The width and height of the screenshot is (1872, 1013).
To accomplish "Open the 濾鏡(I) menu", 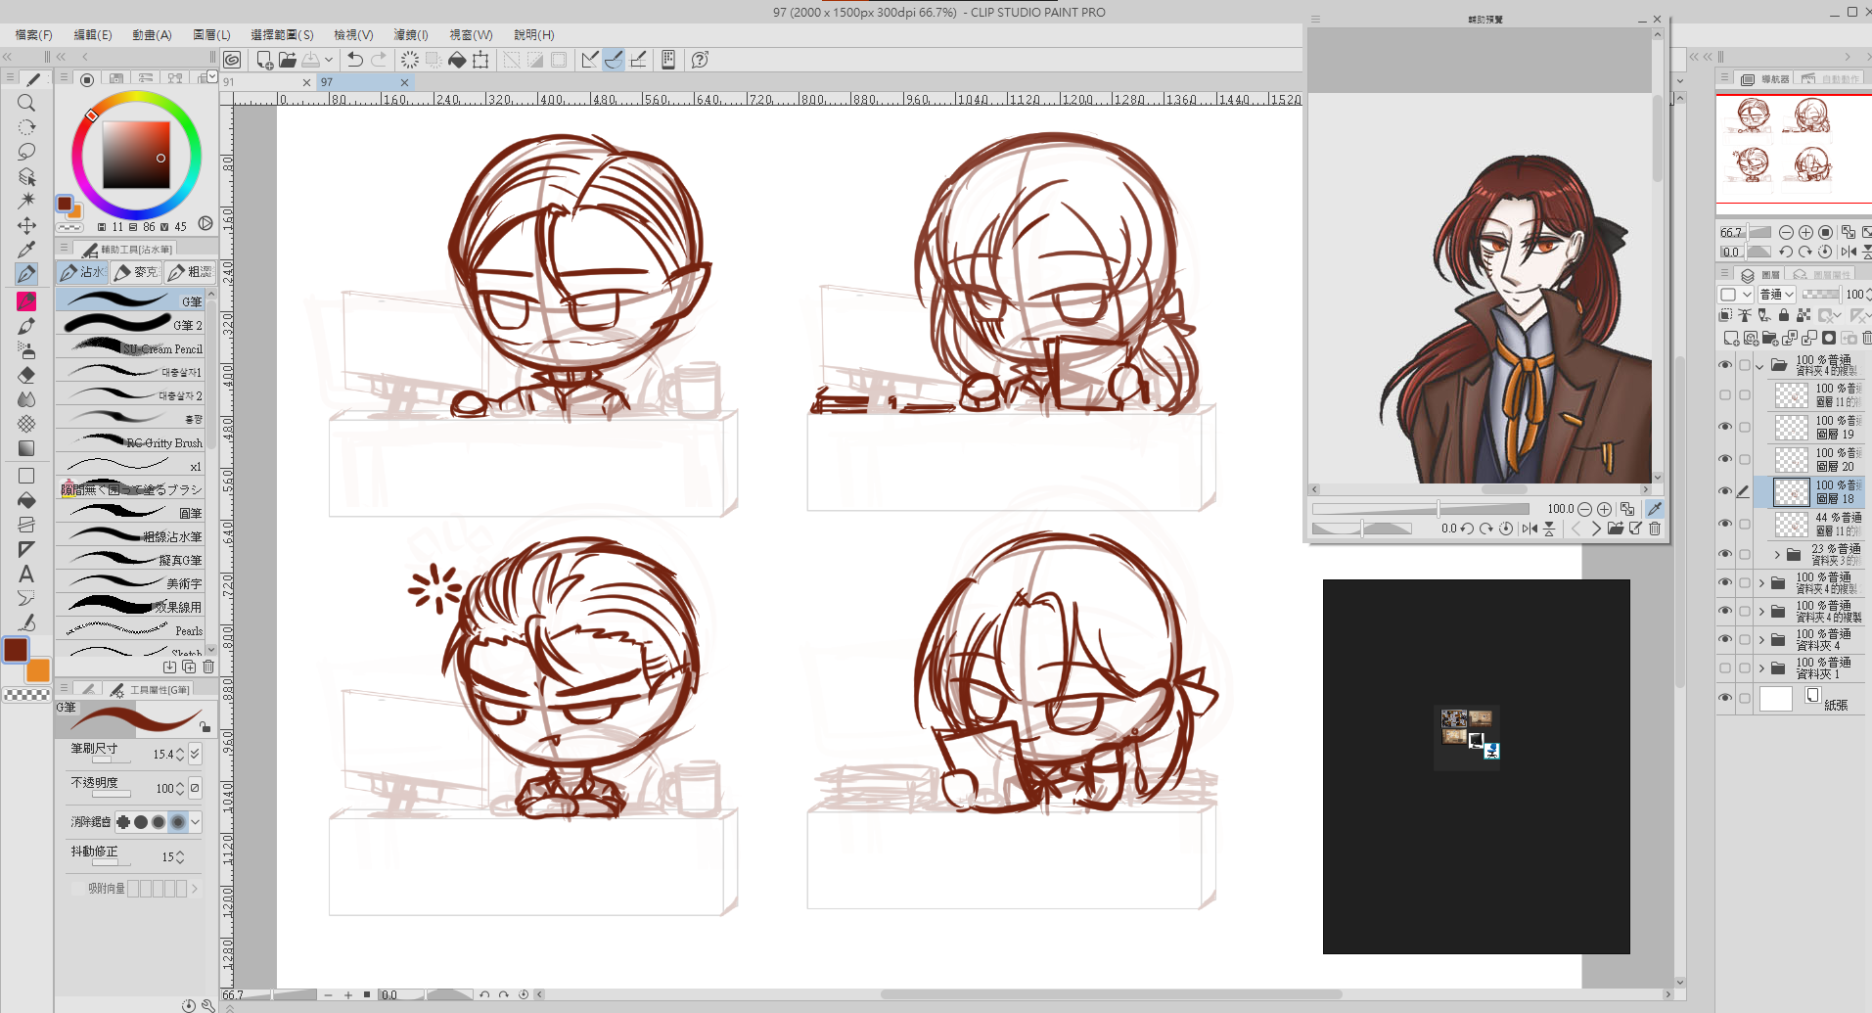I will pos(410,34).
